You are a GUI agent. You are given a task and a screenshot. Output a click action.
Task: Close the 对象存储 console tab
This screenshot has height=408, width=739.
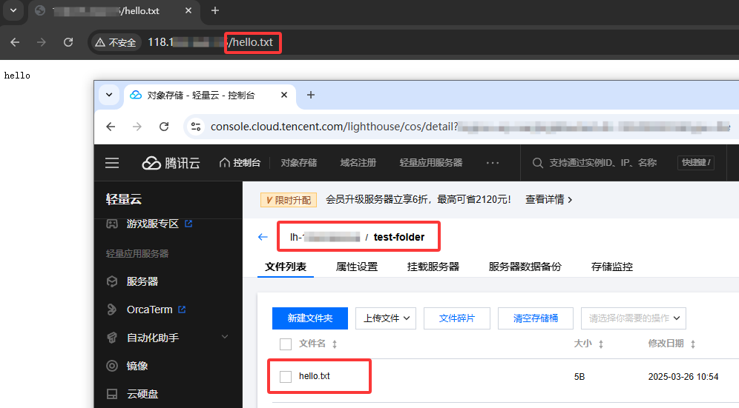284,95
